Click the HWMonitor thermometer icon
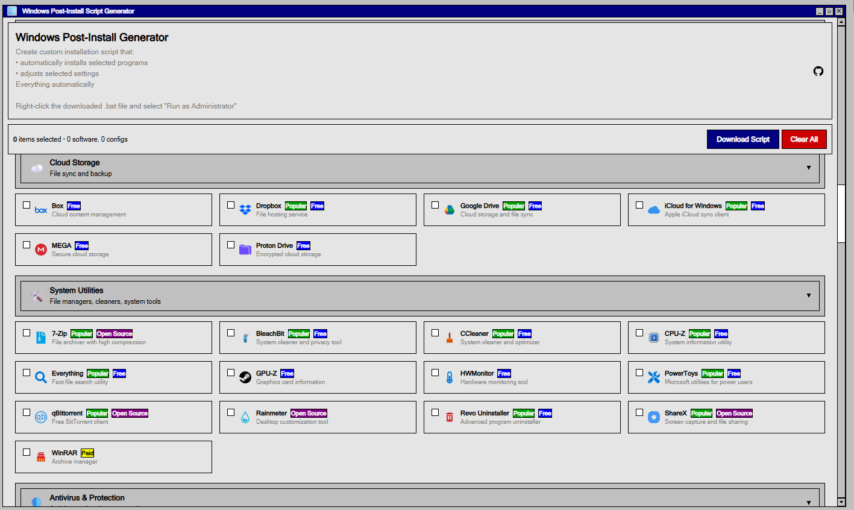The image size is (854, 510). 449,377
